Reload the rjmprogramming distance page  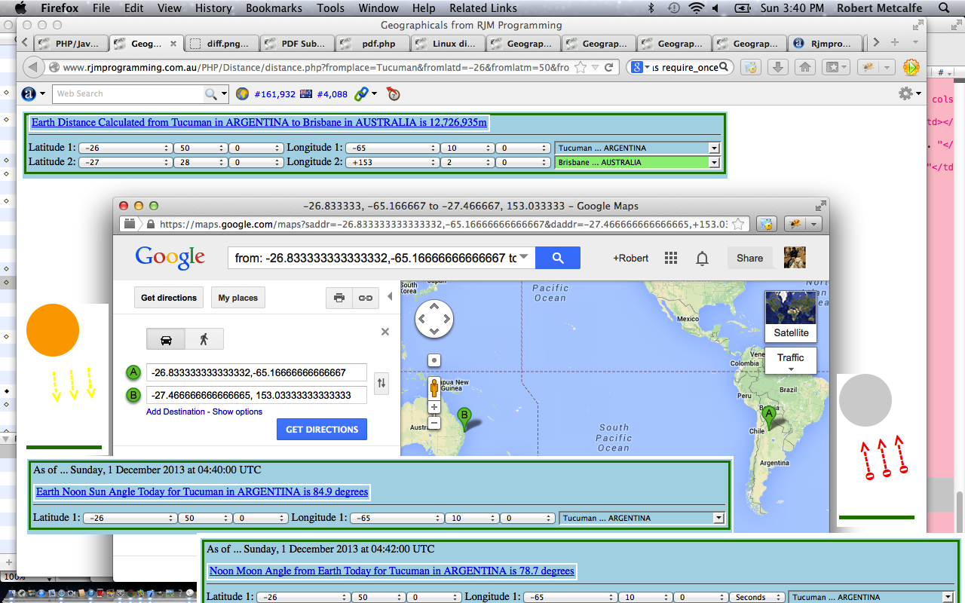pyautogui.click(x=610, y=67)
